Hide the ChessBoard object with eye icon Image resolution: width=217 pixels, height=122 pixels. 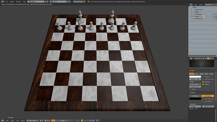(211, 14)
